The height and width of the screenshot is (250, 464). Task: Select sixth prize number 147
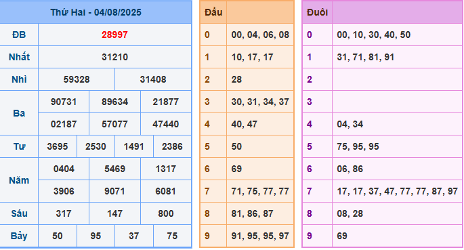click(x=115, y=213)
